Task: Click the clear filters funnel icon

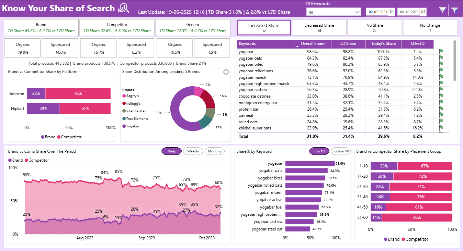Action: (455, 10)
